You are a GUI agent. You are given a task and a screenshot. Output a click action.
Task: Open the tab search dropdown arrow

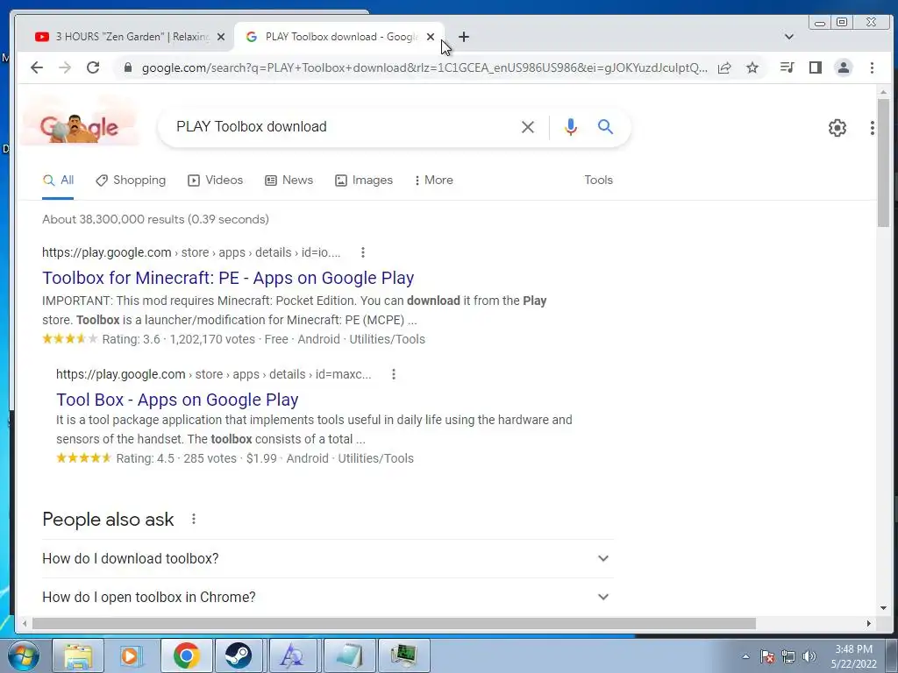(x=789, y=37)
